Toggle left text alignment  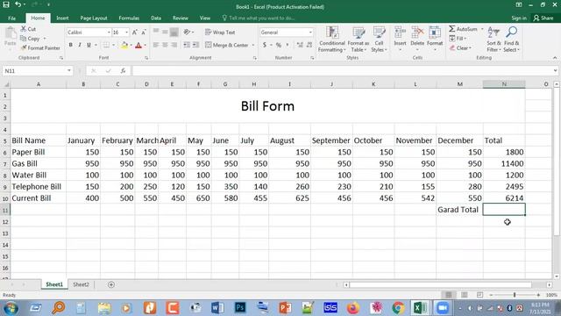156,45
